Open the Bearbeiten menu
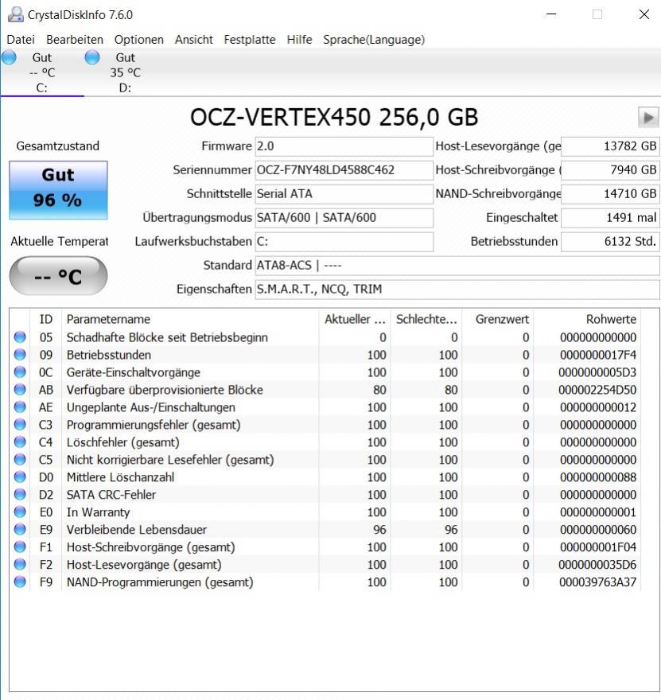Image resolution: width=661 pixels, height=700 pixels. coord(75,40)
